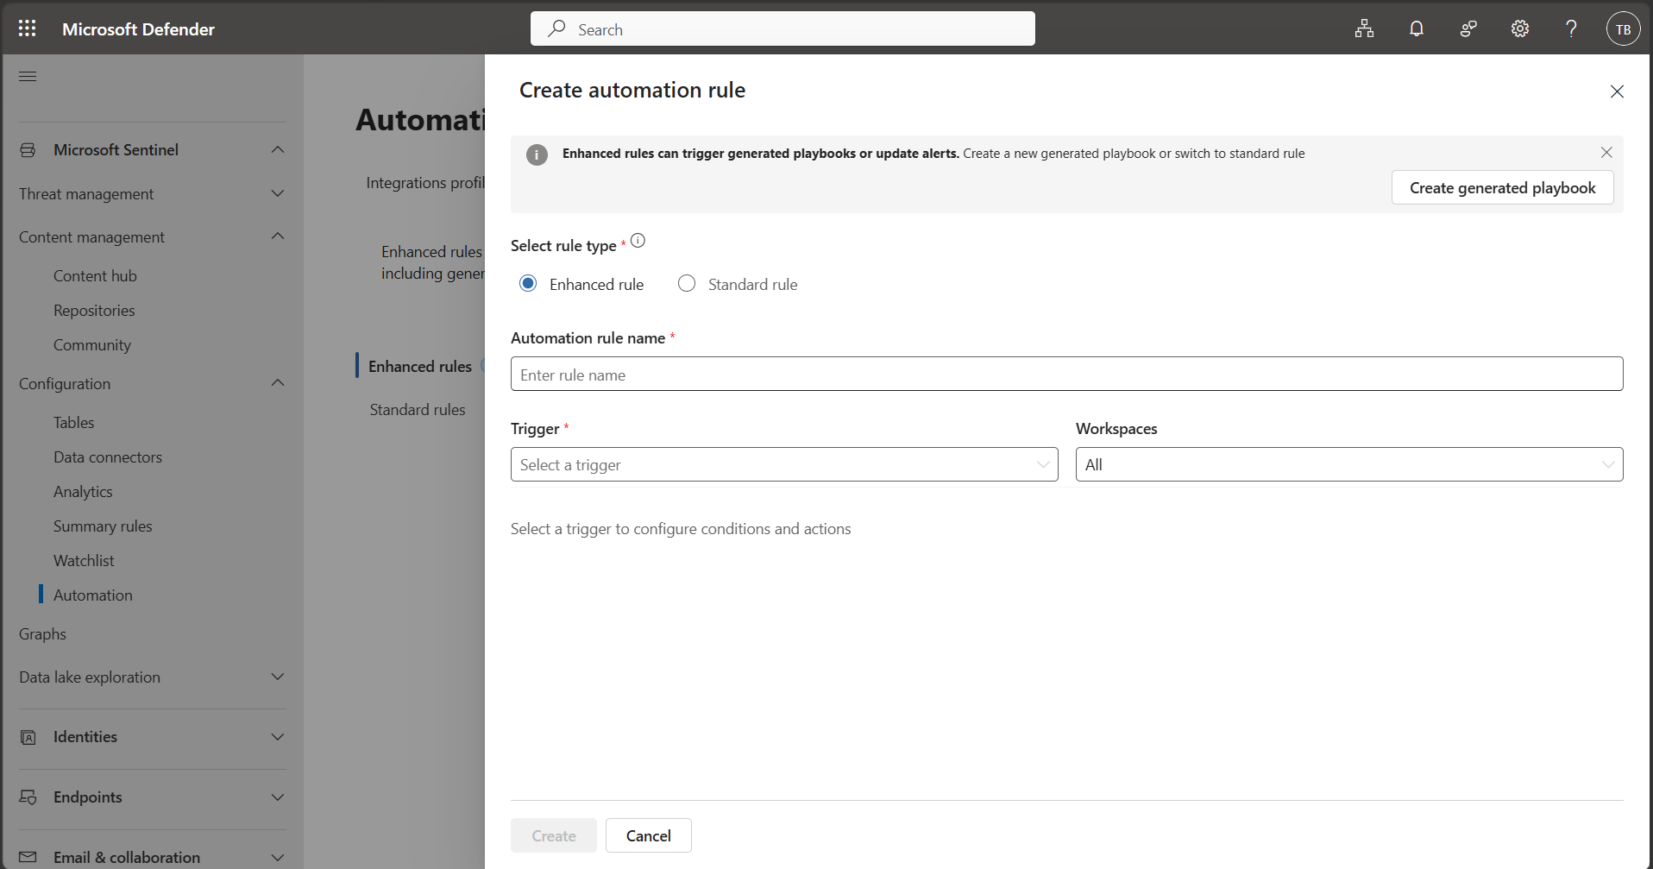Click the 'Create automation rule' heading
The height and width of the screenshot is (869, 1653).
point(632,91)
